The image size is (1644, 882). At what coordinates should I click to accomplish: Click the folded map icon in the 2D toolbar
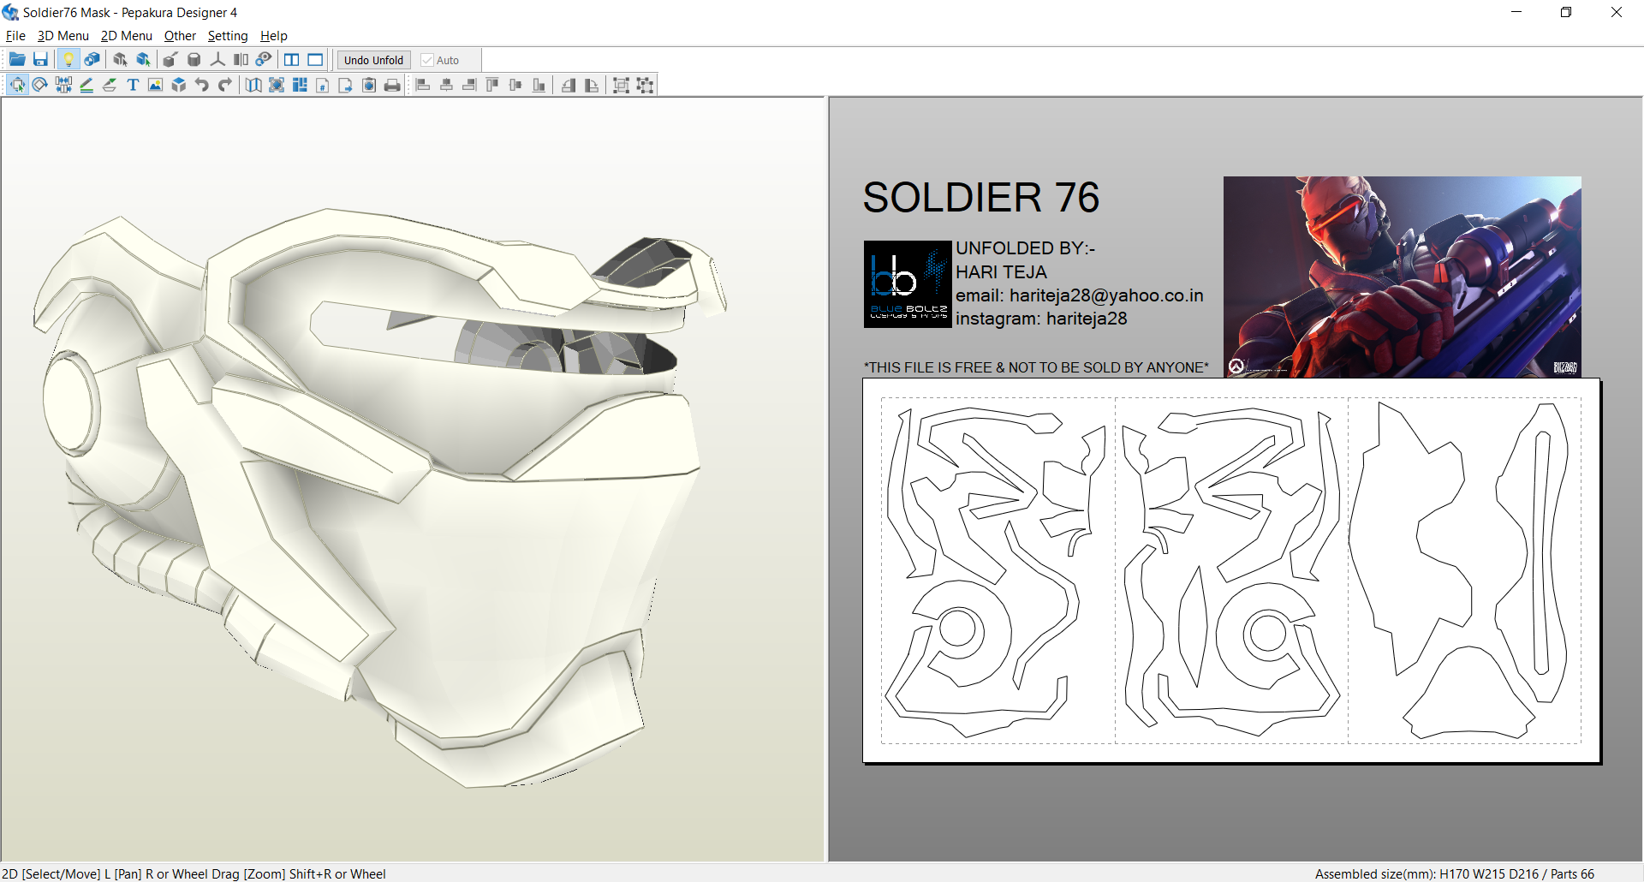(253, 85)
